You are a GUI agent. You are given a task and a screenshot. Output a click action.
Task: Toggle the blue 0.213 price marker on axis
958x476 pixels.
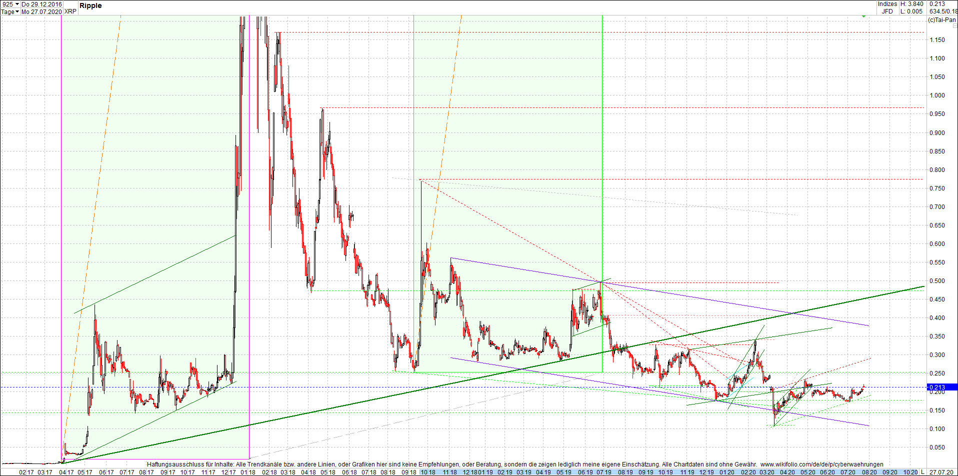tap(937, 387)
